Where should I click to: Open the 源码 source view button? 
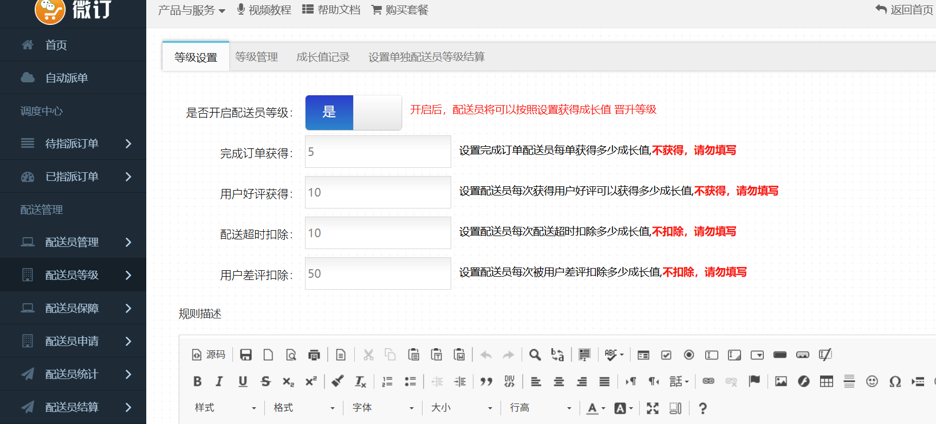[209, 355]
